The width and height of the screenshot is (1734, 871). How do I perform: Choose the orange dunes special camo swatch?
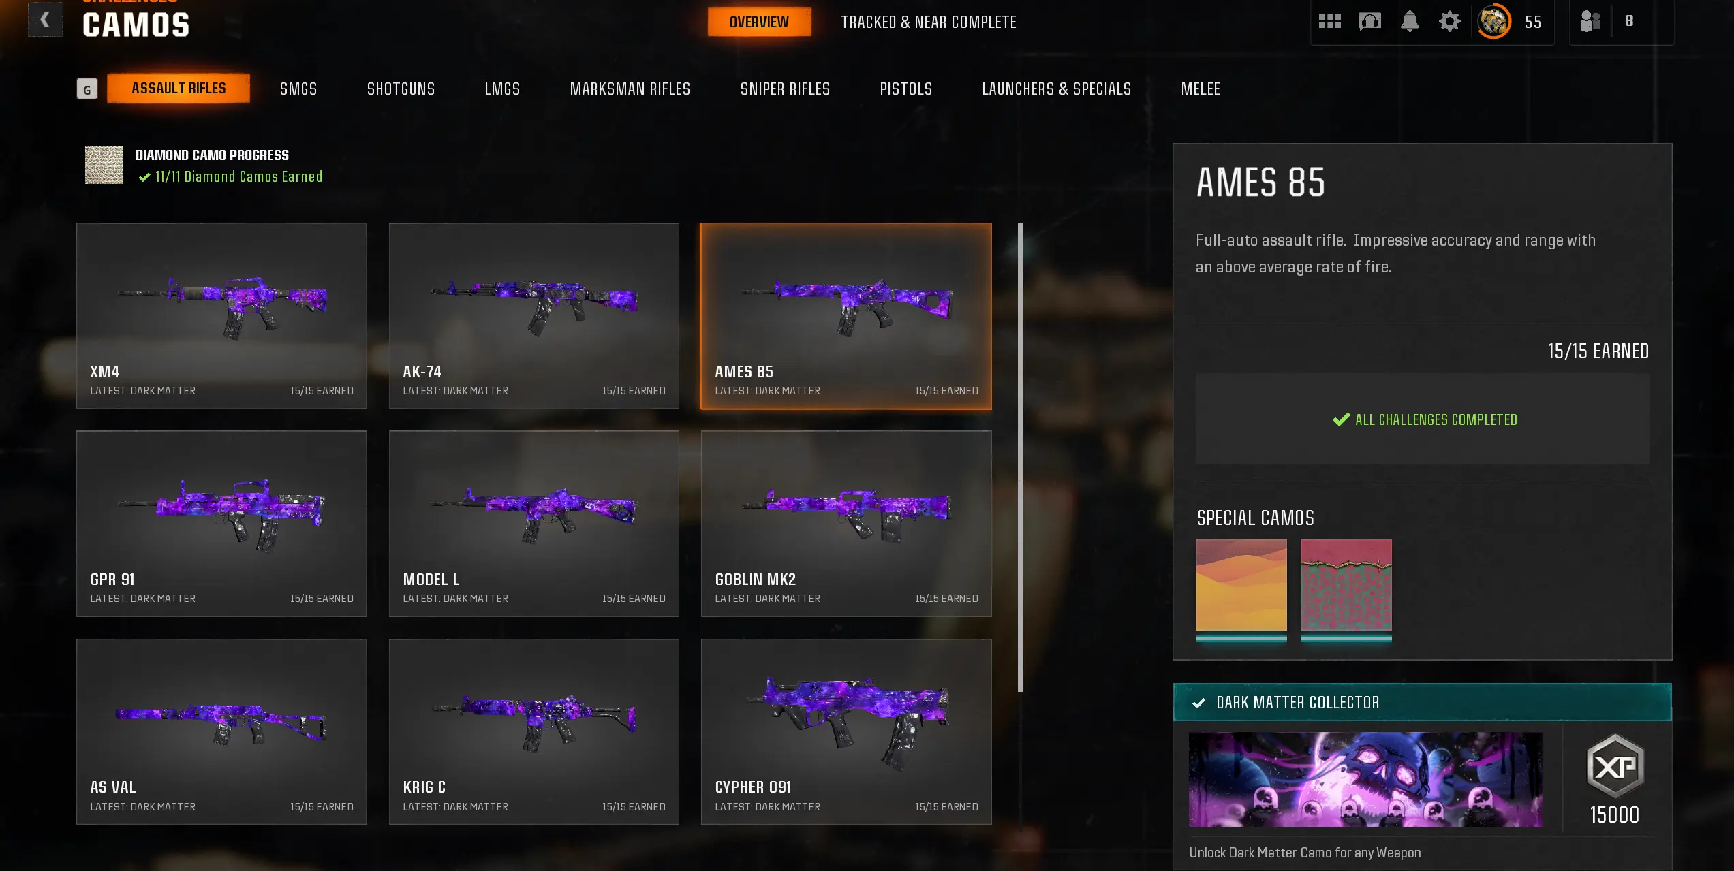tap(1241, 586)
